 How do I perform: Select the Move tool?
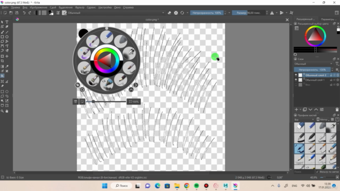pos(7,56)
